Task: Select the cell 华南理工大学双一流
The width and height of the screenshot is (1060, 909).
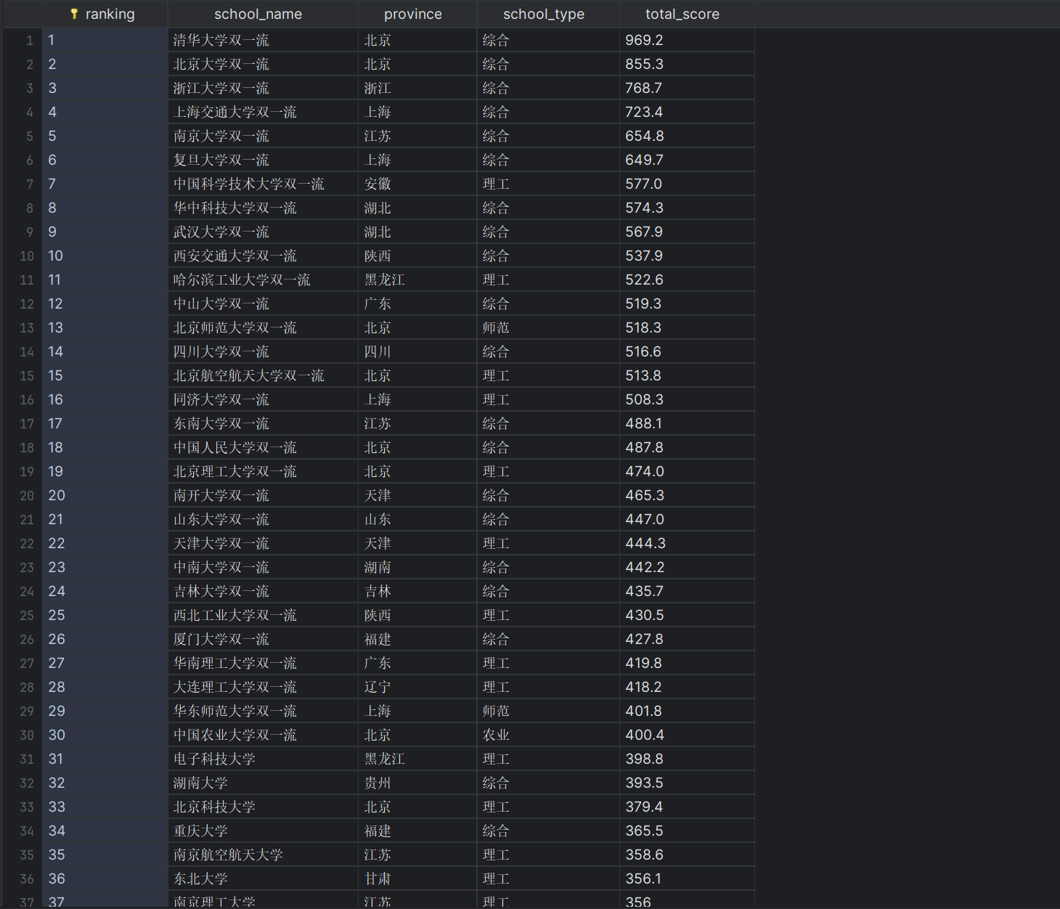Action: 263,663
